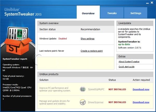The width and height of the screenshot is (156, 112).
Task: Click the Last restore point: Never text
Action: click(x=51, y=51)
